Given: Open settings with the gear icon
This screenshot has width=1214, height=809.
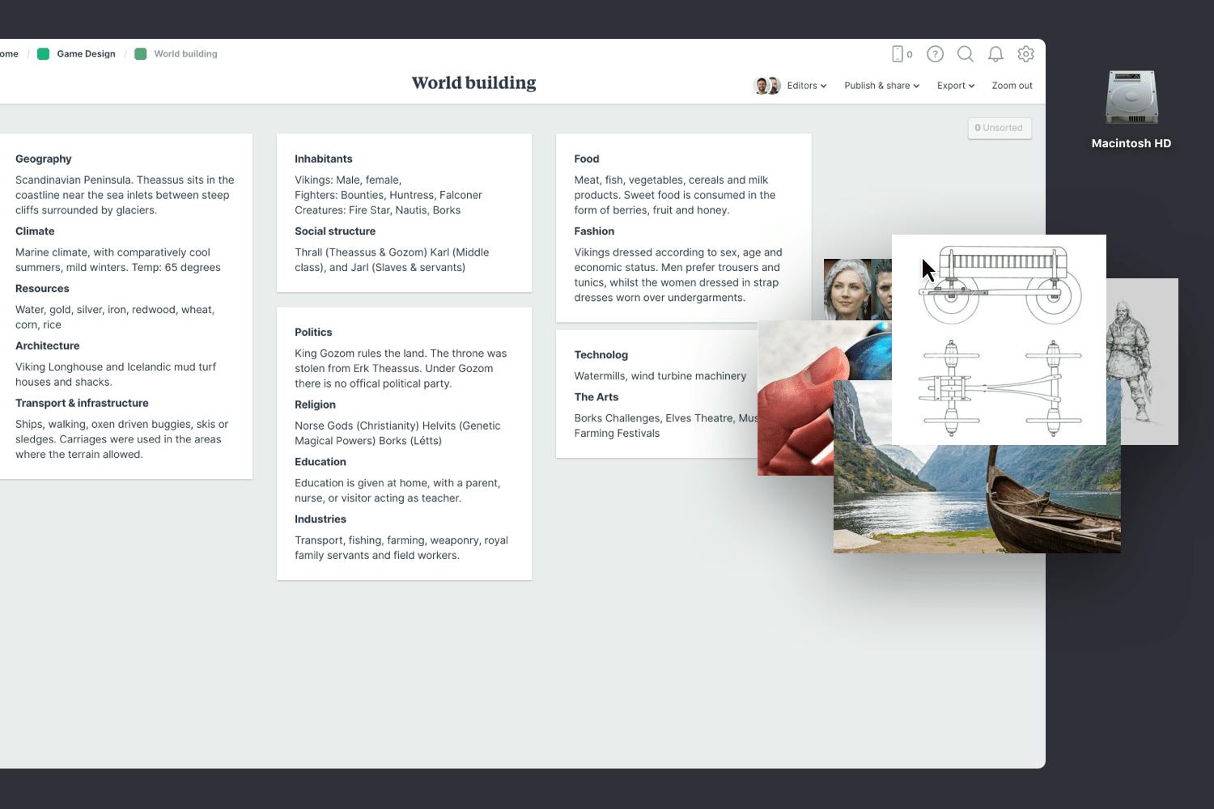Looking at the screenshot, I should 1025,53.
